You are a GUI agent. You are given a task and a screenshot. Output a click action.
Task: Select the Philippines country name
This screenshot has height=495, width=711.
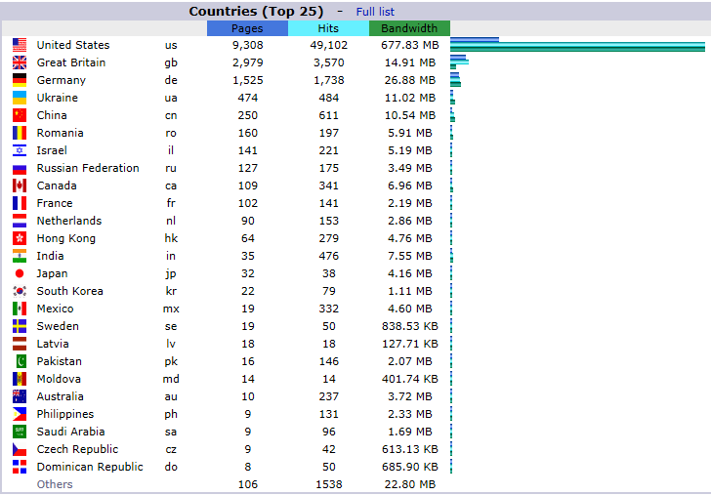65,414
